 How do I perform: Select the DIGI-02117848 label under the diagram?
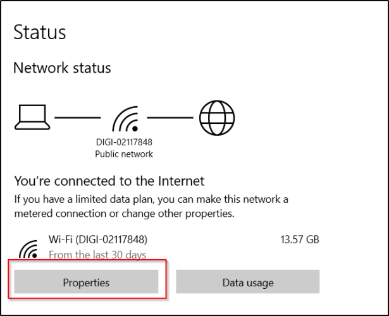pyautogui.click(x=124, y=142)
